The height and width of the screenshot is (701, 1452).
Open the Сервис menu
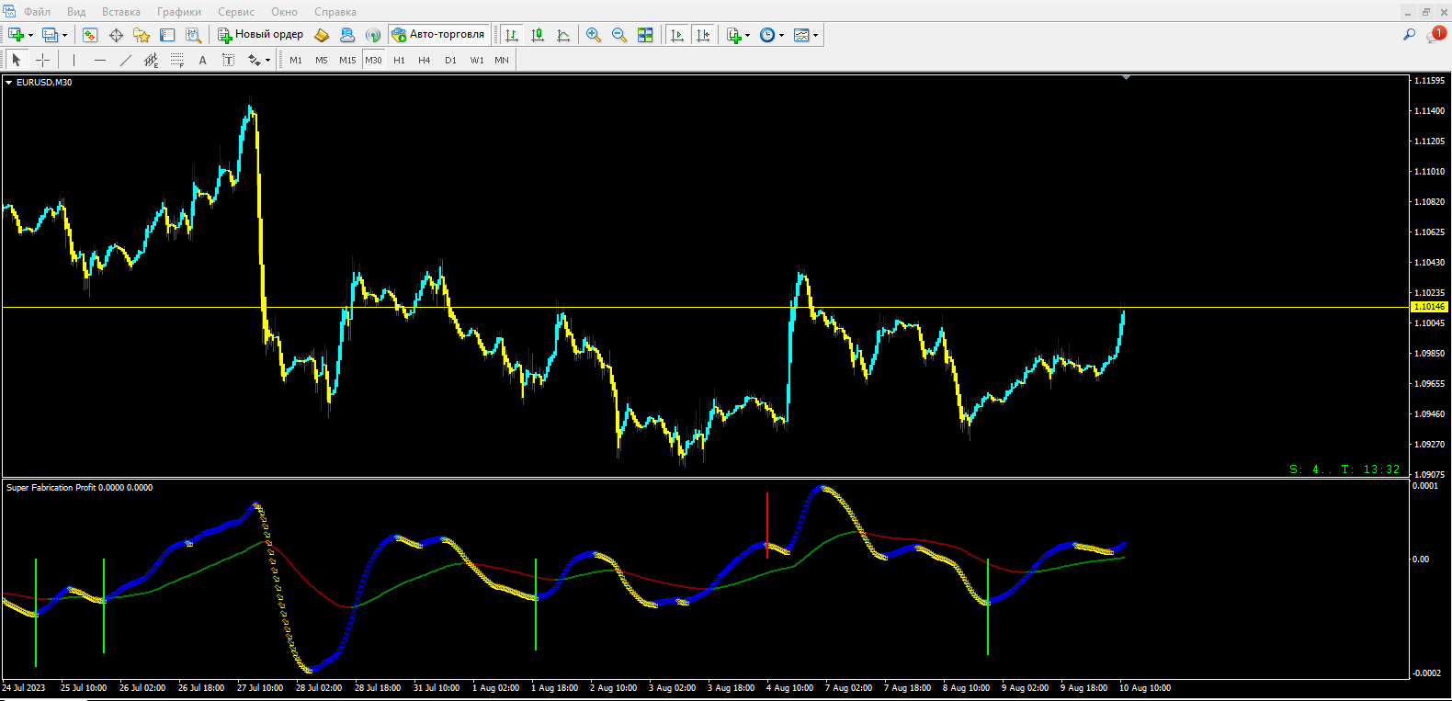[236, 12]
